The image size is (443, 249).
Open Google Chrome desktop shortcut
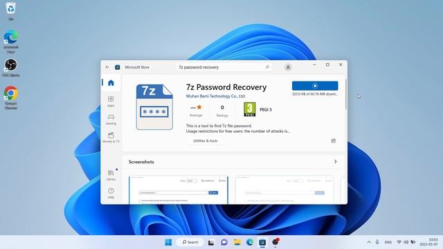tap(11, 97)
